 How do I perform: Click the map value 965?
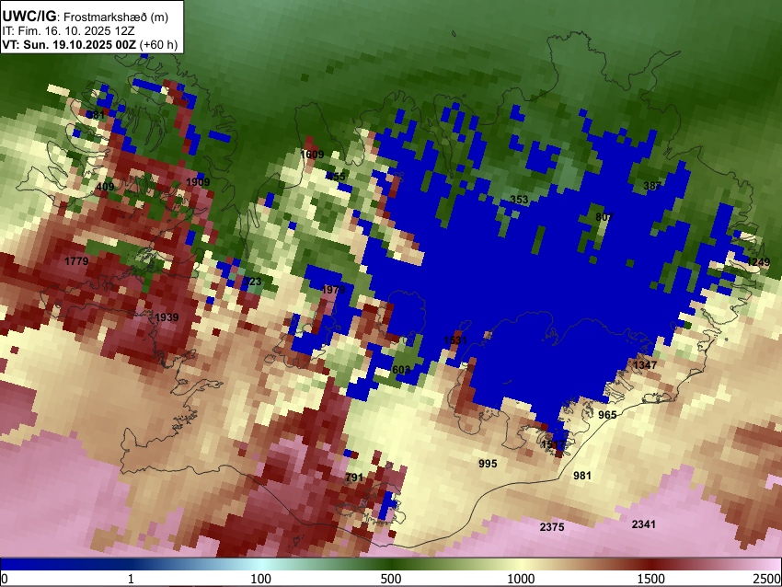pos(607,414)
